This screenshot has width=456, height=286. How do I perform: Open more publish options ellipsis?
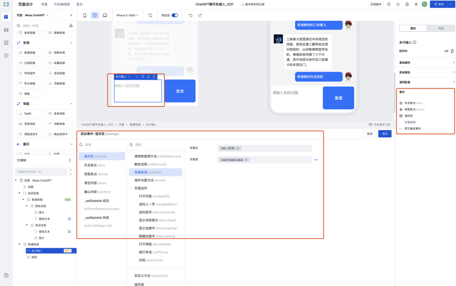coord(451,4)
